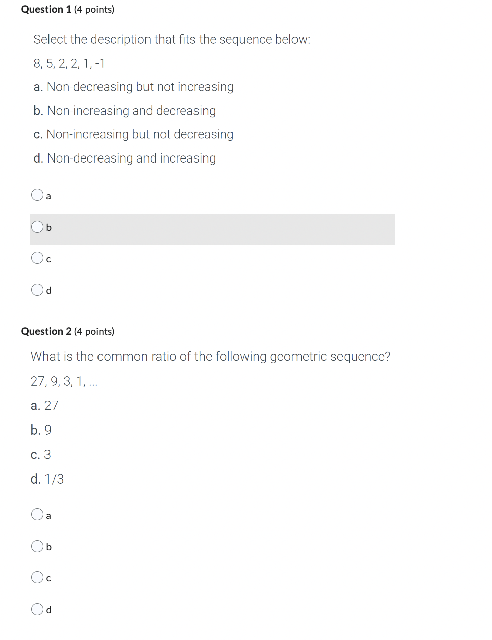Image resolution: width=492 pixels, height=640 pixels.
Task: Select radio button d for Question 1
Action: [x=37, y=289]
